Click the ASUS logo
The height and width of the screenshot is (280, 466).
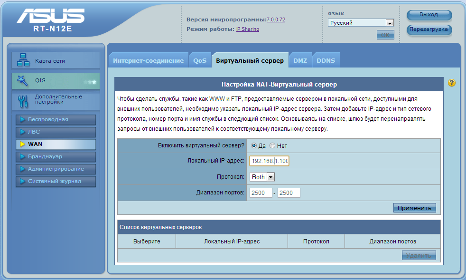click(50, 17)
